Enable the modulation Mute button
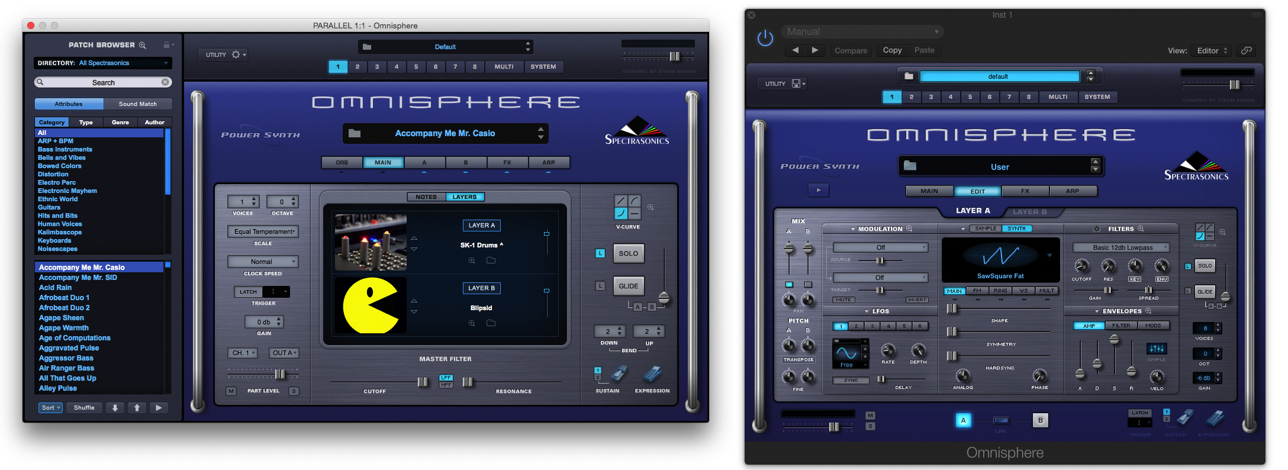1288x470 pixels. [x=843, y=300]
